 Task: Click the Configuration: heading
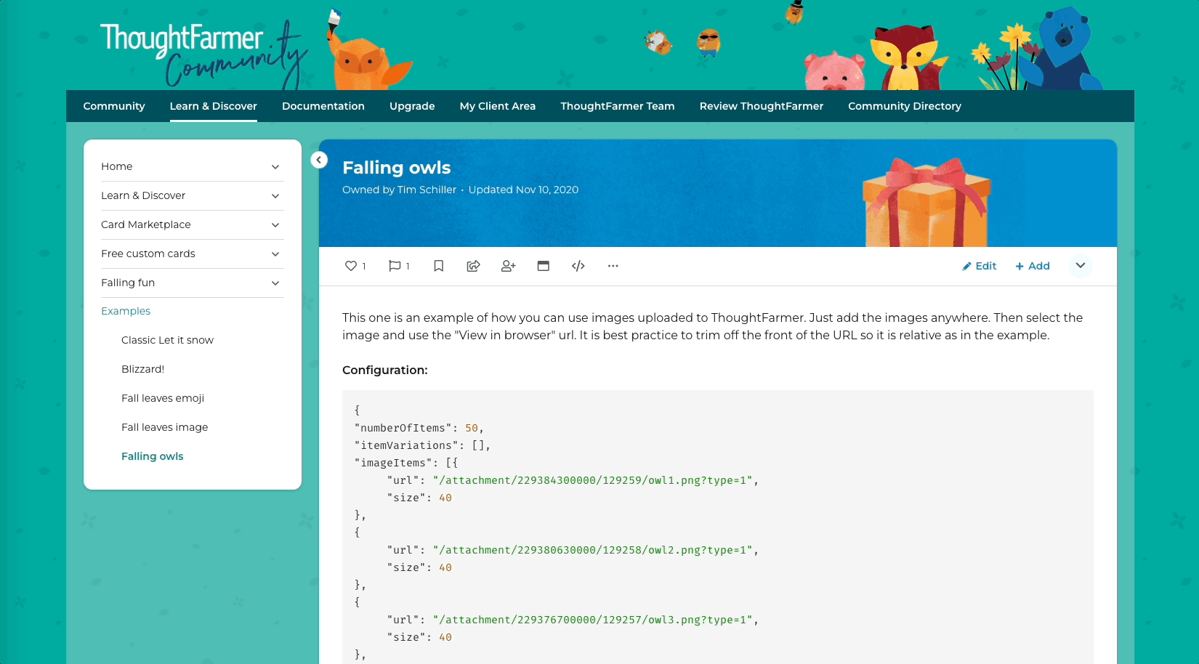coord(385,370)
